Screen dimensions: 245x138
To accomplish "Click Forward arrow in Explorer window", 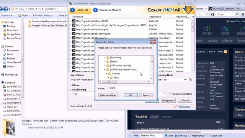I will pos(5,9).
